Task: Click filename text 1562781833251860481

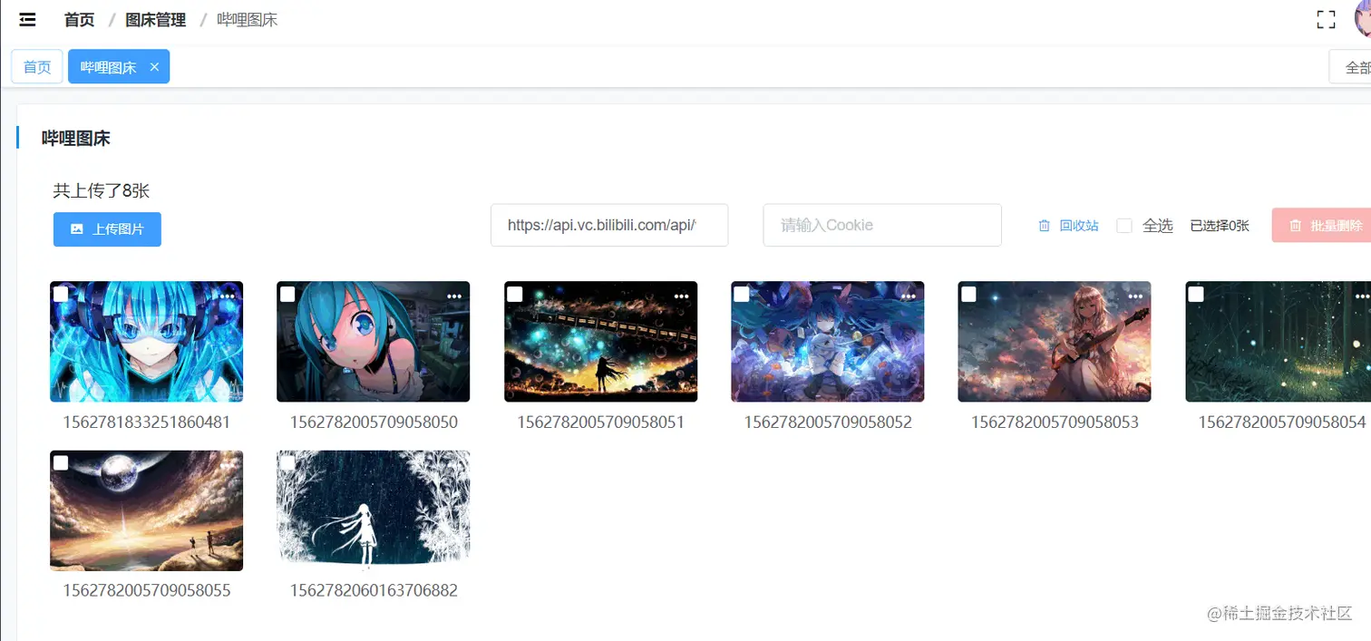Action: click(146, 422)
